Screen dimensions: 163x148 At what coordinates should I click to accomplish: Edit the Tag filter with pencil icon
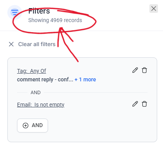(135, 70)
